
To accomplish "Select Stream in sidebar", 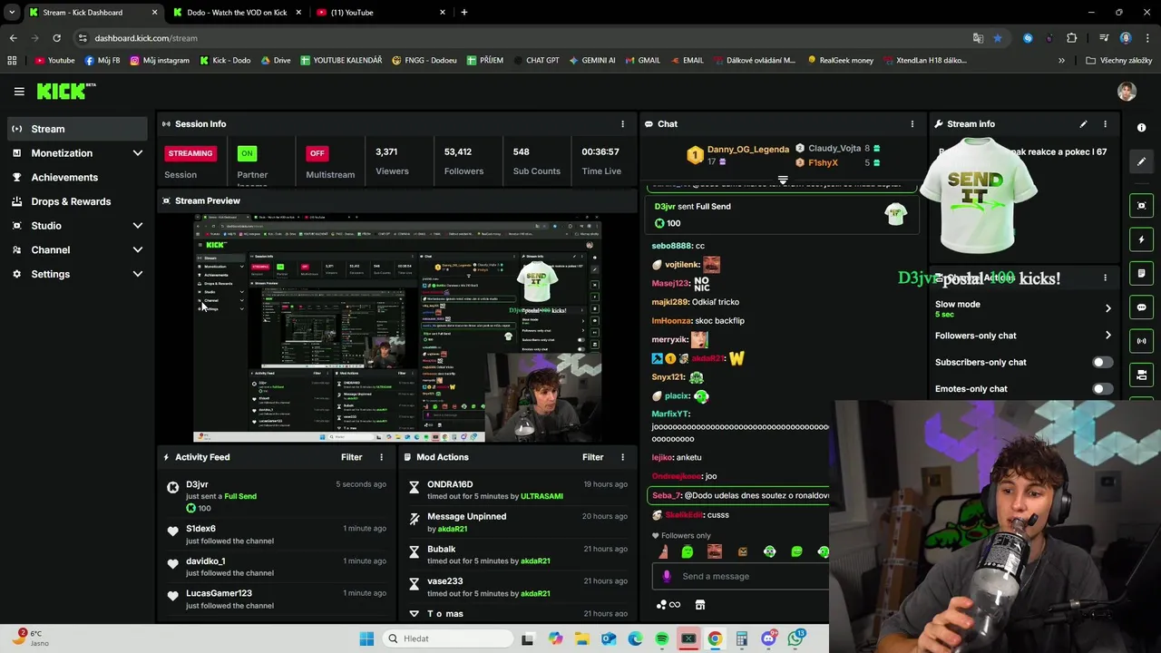I will (x=77, y=129).
